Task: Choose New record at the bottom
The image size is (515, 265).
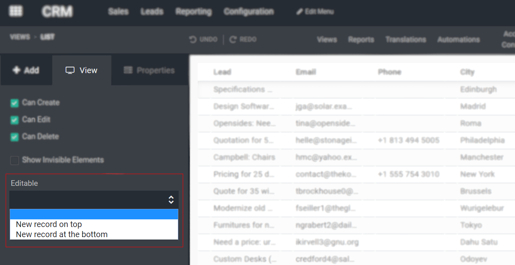Action: [x=61, y=234]
